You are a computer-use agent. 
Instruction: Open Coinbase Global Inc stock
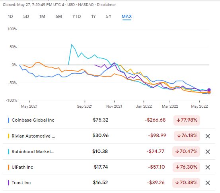[33, 120]
